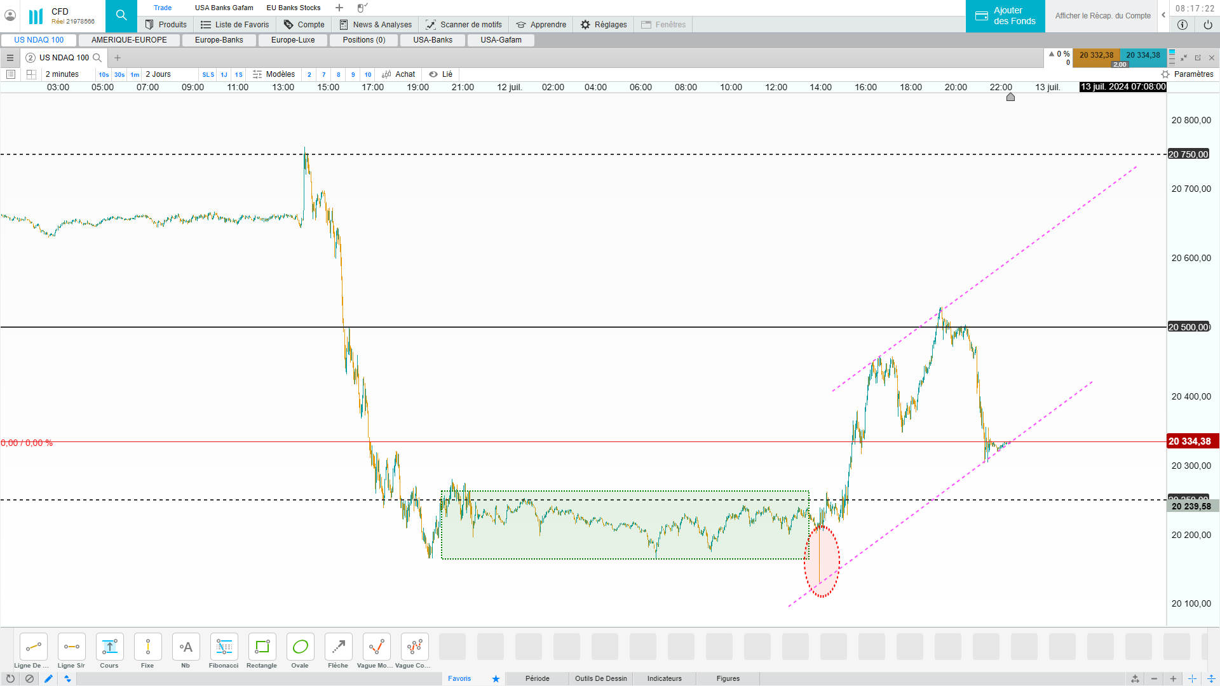1220x686 pixels.
Task: Open the 2 Jours range dropdown
Action: (x=158, y=74)
